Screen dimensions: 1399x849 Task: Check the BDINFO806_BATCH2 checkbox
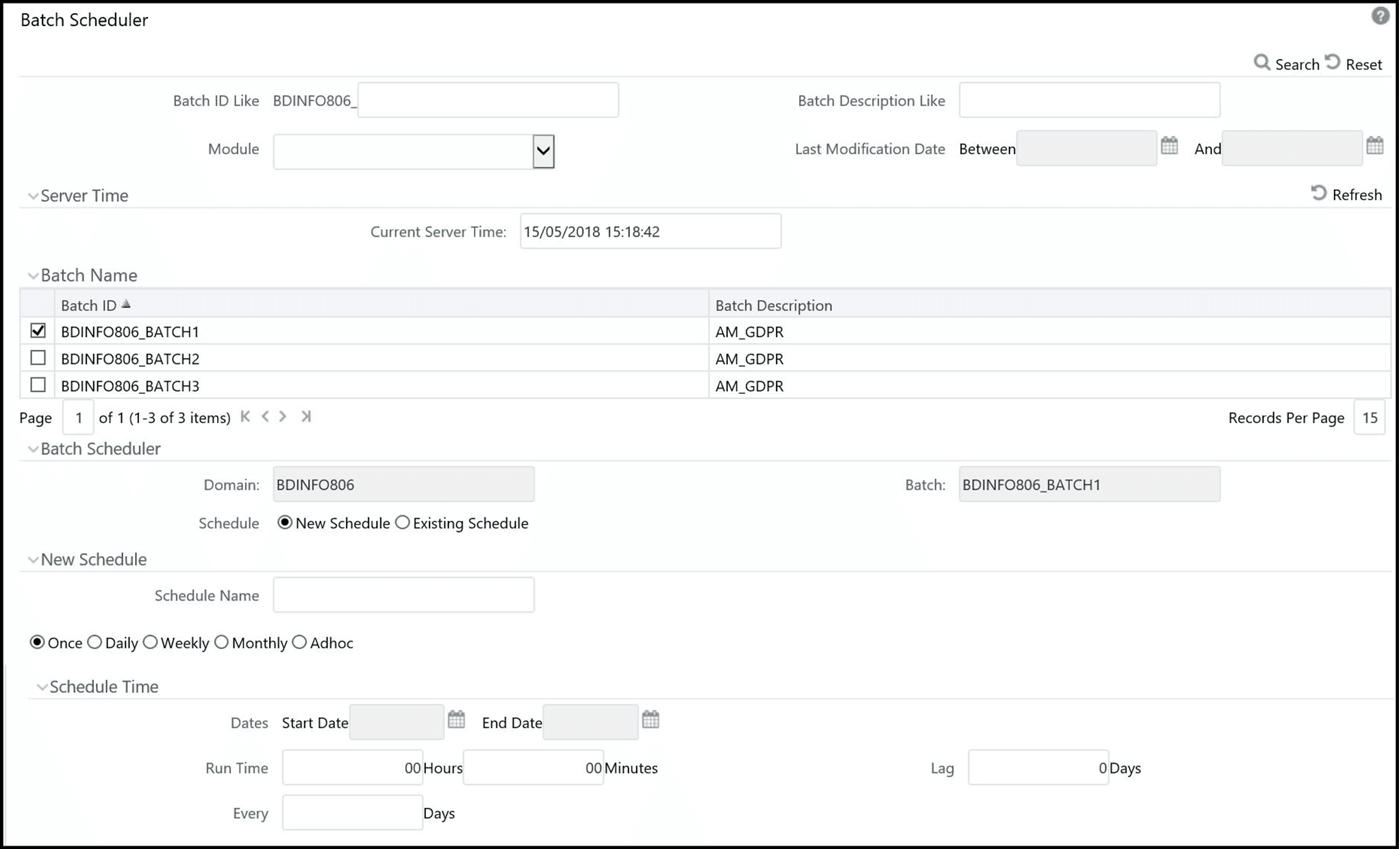click(x=38, y=357)
